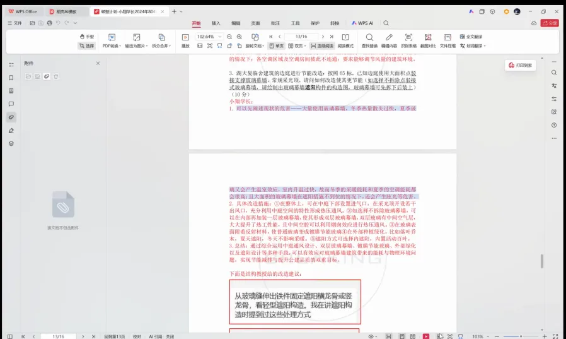The image size is (566, 339).
Task: Click the red play button in status bar
Action: [426, 336]
